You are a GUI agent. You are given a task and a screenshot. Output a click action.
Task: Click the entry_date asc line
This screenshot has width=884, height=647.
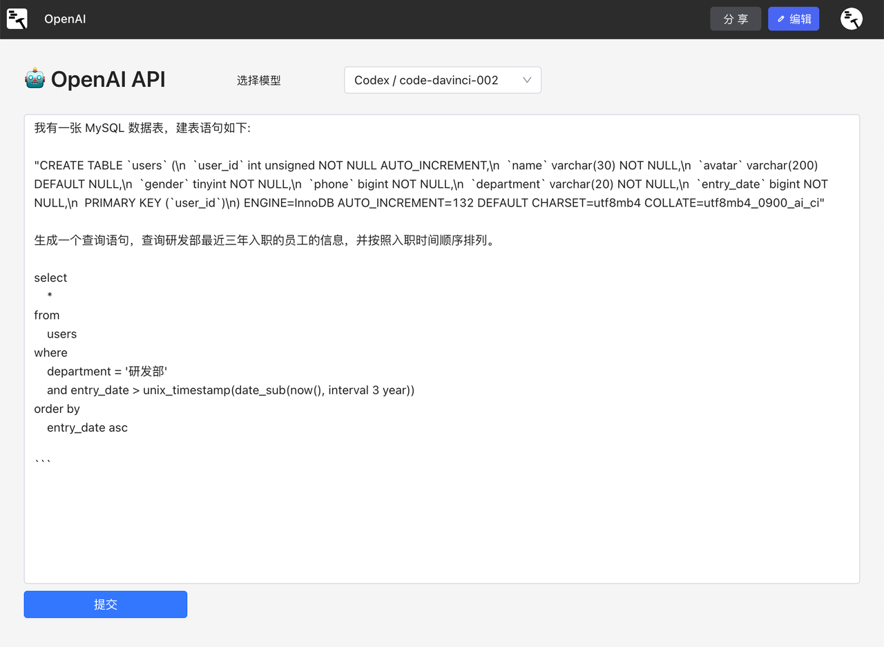pyautogui.click(x=87, y=427)
